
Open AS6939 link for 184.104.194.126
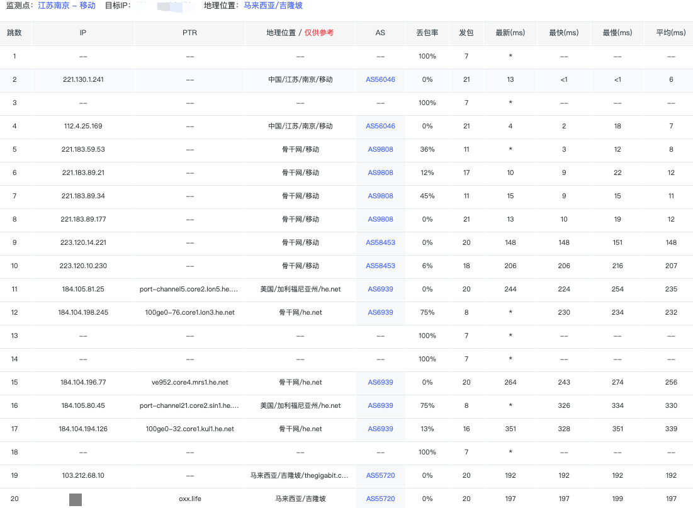coord(381,429)
